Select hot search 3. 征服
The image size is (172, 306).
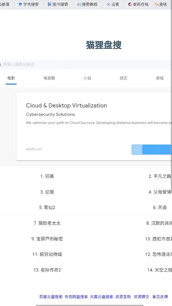pos(47,192)
